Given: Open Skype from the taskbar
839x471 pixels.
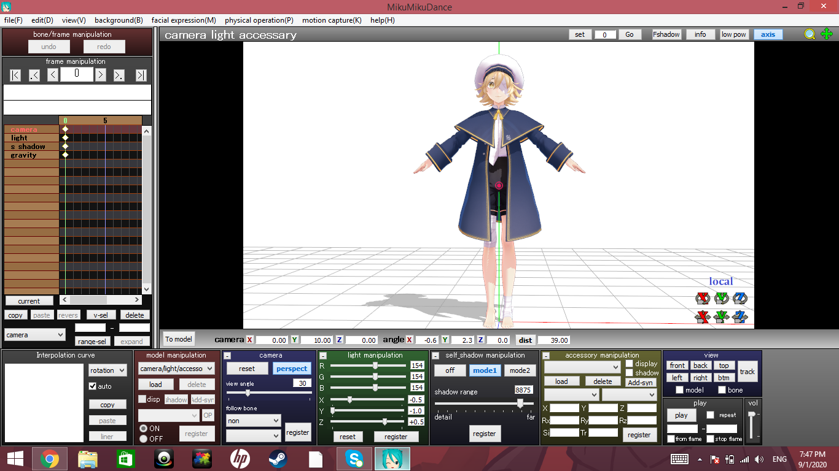Looking at the screenshot, I should [354, 459].
